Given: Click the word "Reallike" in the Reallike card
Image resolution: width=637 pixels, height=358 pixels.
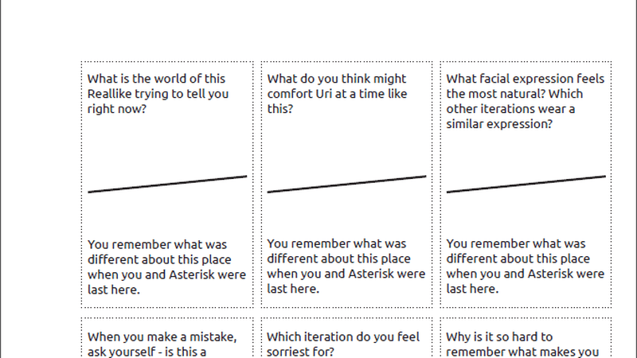Looking at the screenshot, I should click(112, 94).
